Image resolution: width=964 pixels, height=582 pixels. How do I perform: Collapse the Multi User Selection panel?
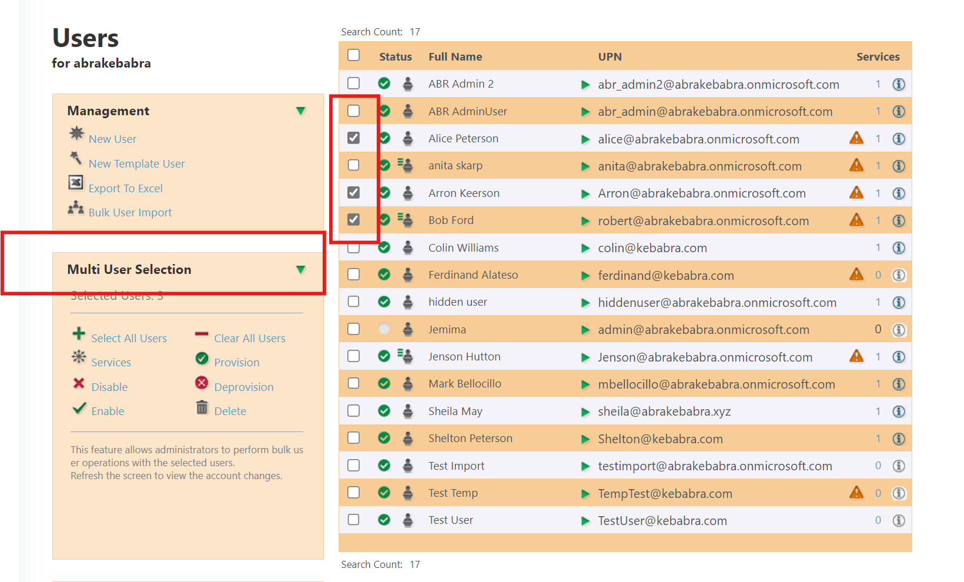[x=301, y=269]
